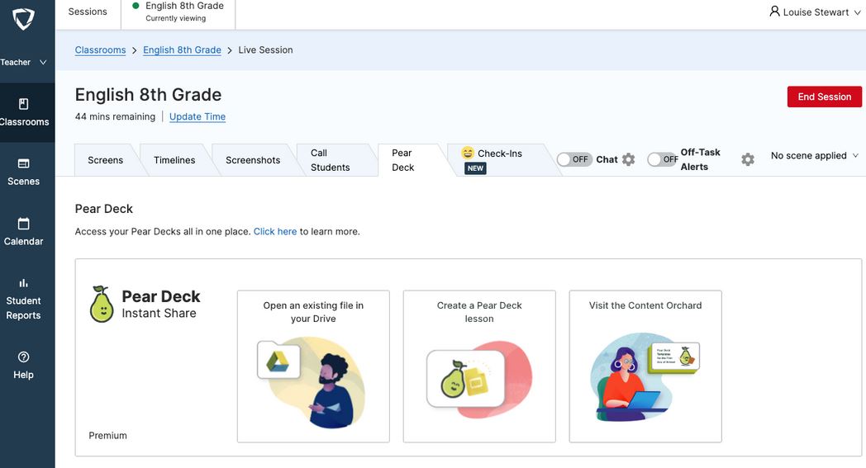The width and height of the screenshot is (866, 468).
Task: Click the 'Premium' label
Action: pyautogui.click(x=107, y=436)
